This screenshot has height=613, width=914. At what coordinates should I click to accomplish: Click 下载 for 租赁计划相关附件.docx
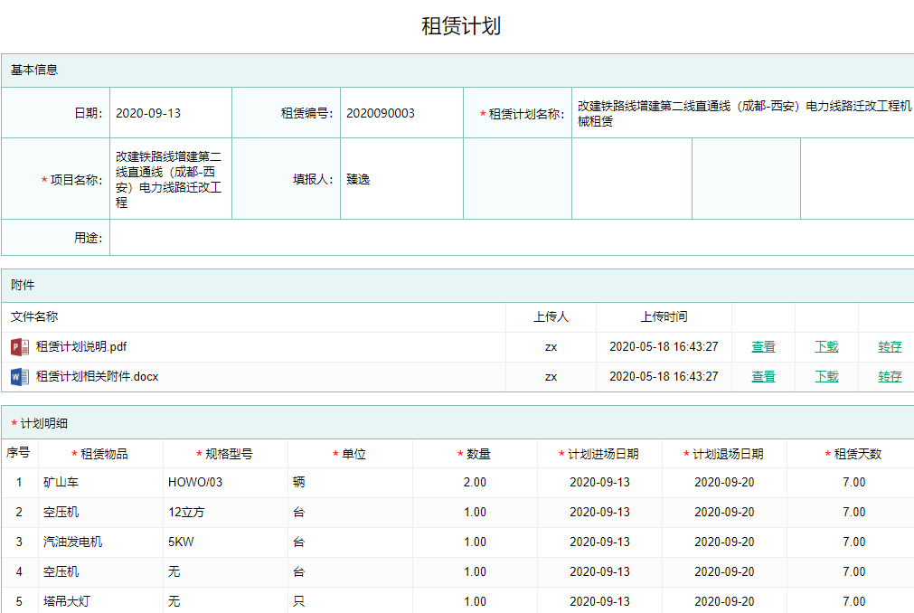(x=826, y=376)
